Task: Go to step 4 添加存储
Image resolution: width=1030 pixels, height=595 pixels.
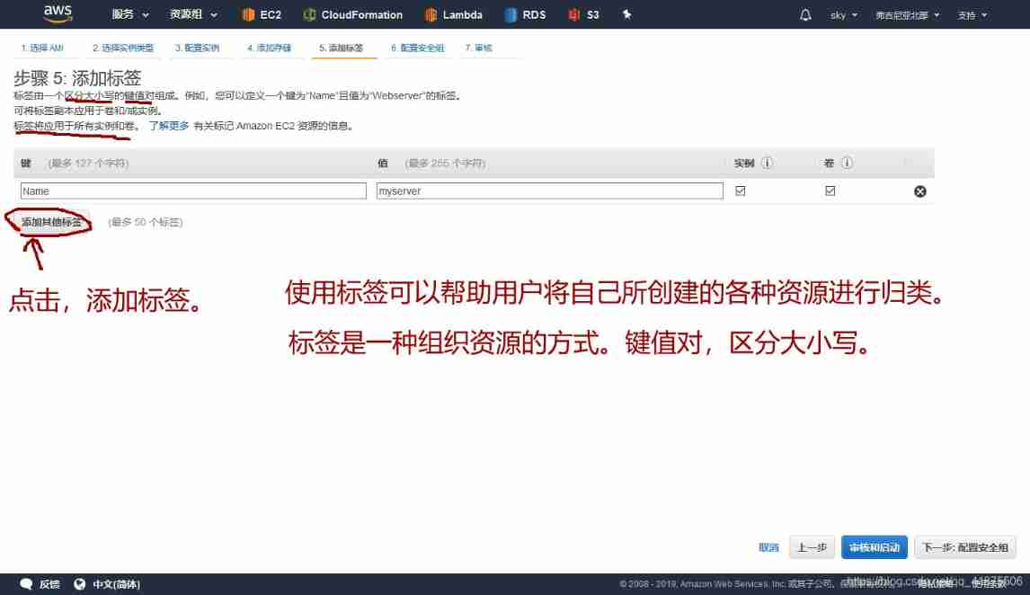Action: tap(270, 48)
